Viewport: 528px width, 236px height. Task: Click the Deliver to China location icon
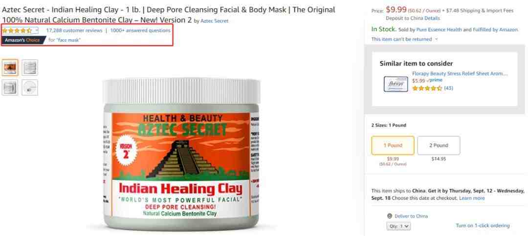point(390,216)
